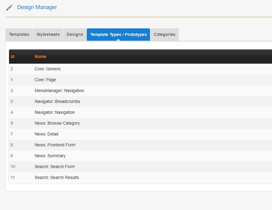The width and height of the screenshot is (272, 210).
Task: Switch to the Categories tab
Action: pos(164,34)
